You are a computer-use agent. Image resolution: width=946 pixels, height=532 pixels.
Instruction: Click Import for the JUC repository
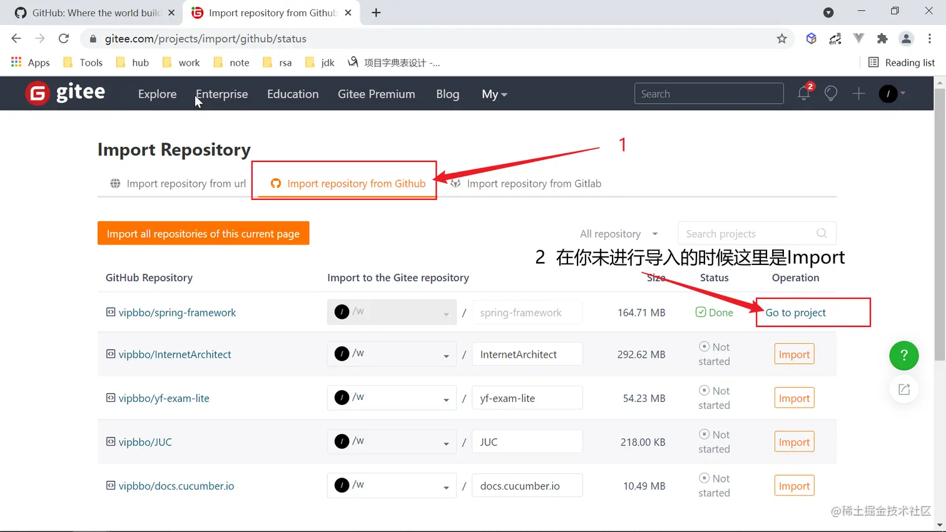point(794,442)
